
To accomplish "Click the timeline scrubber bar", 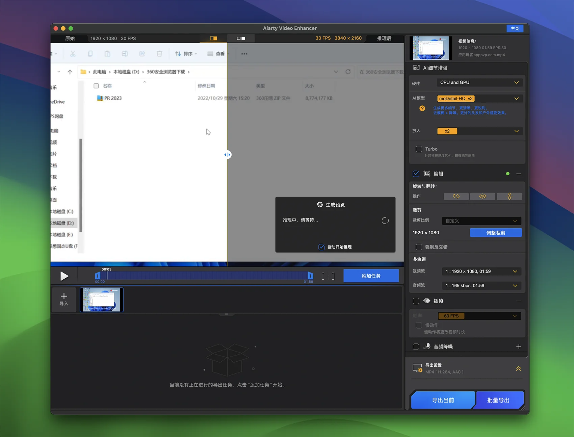I will [x=204, y=276].
